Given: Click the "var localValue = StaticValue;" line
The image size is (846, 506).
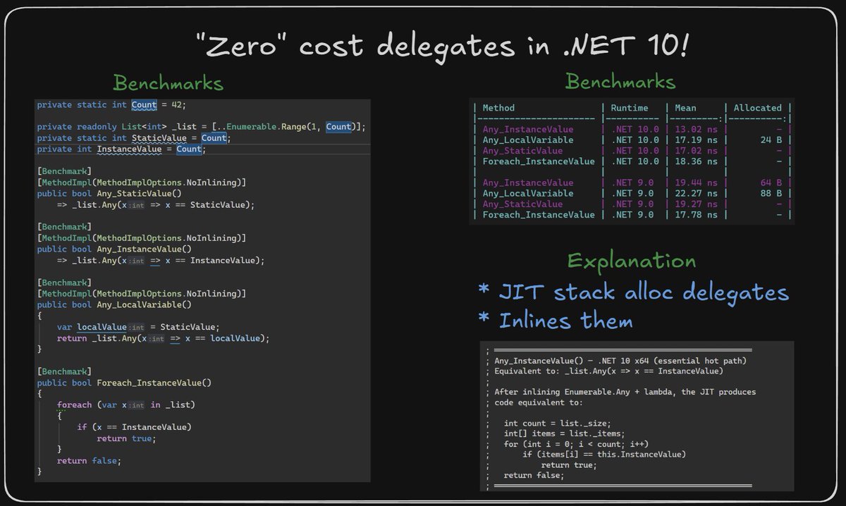Looking at the screenshot, I should pyautogui.click(x=139, y=327).
